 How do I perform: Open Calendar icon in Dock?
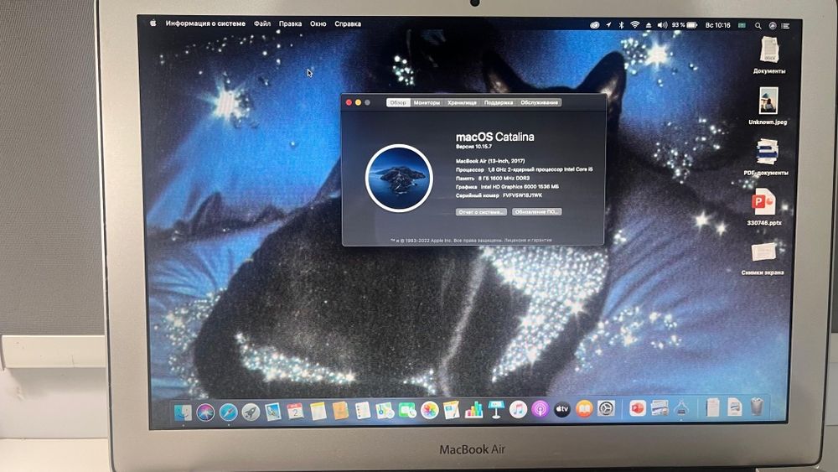(295, 411)
